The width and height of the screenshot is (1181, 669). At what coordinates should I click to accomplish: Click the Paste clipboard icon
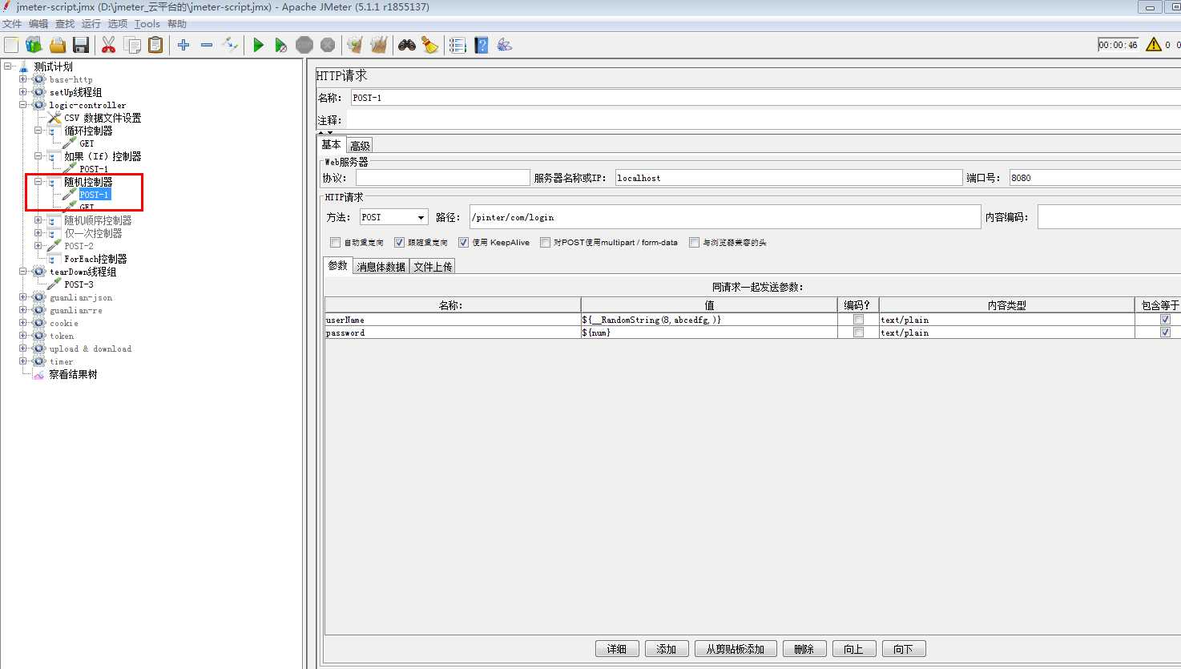[155, 45]
